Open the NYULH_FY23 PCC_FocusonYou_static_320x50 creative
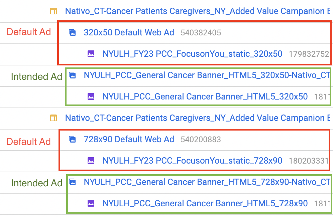The image size is (333, 217). point(192,54)
